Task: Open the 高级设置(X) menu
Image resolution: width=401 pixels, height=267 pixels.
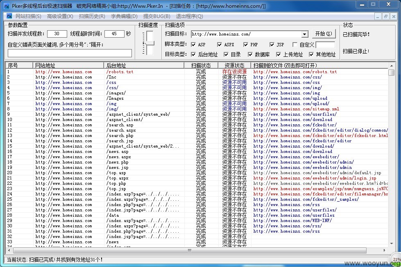Action: [60, 16]
